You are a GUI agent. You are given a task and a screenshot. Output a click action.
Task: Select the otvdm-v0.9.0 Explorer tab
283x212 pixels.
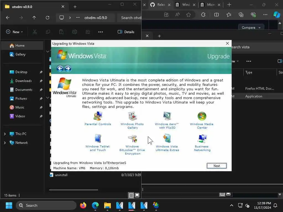click(x=34, y=7)
